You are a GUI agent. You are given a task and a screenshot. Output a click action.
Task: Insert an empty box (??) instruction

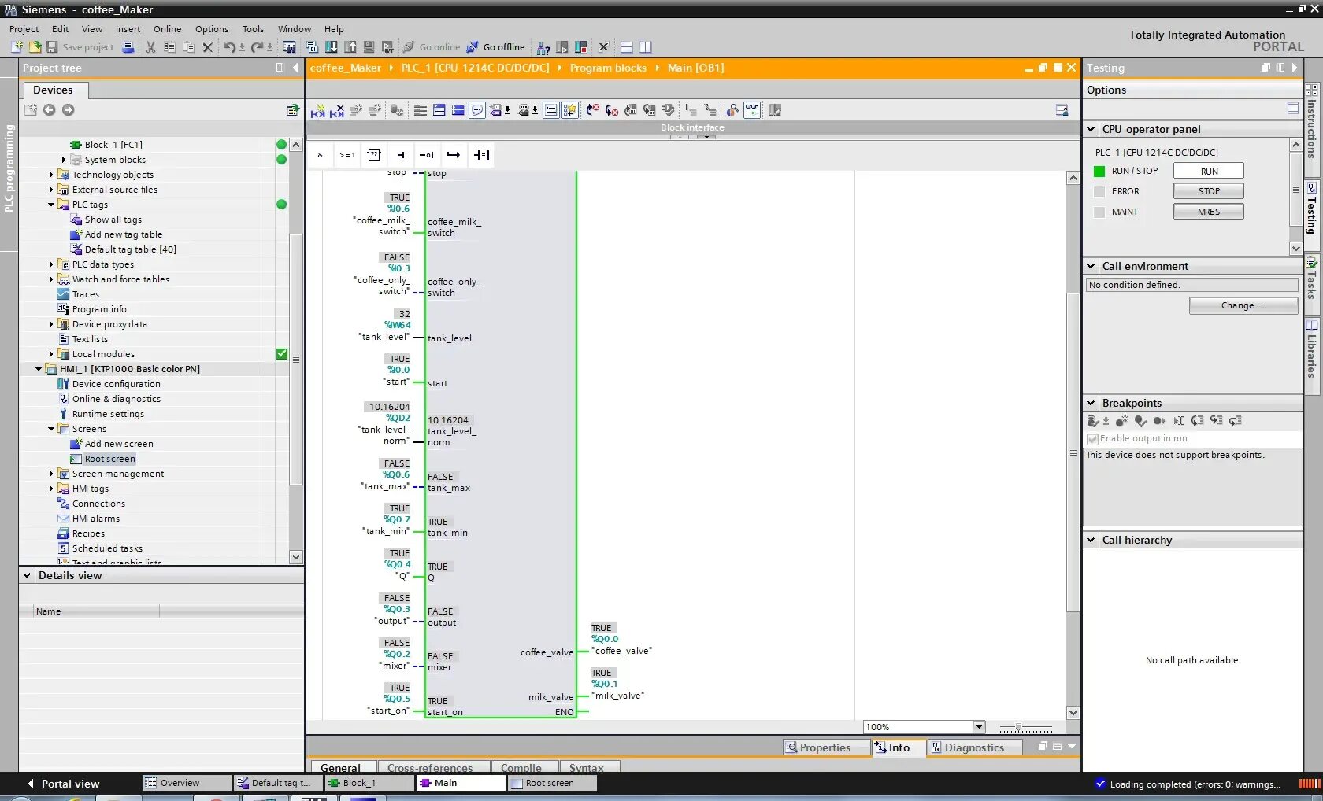point(374,155)
